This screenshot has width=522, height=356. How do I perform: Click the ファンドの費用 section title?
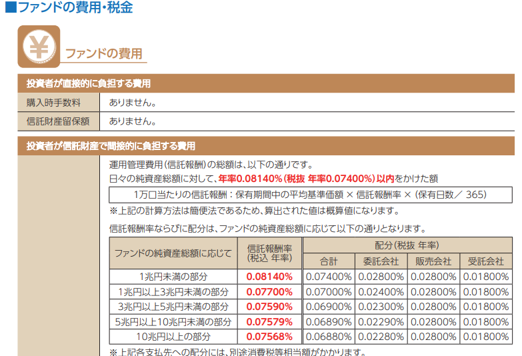[x=103, y=54]
